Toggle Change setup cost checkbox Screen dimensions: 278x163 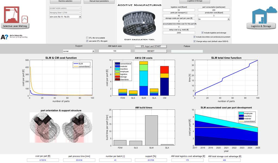point(194,41)
